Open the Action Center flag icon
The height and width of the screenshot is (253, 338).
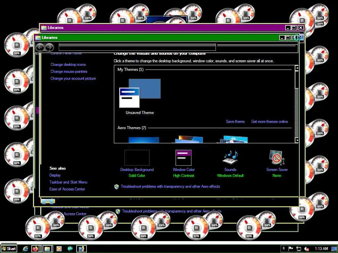(291, 248)
